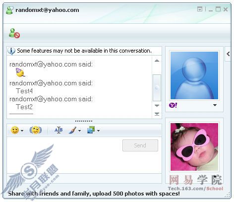
Task: Click the contact icon beside randomxt@yahoo.com title
Action: coord(9,10)
